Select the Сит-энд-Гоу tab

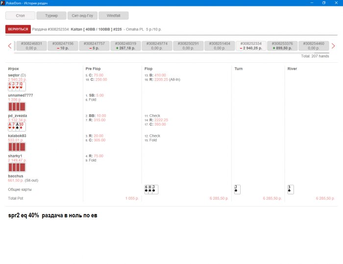tap(82, 16)
